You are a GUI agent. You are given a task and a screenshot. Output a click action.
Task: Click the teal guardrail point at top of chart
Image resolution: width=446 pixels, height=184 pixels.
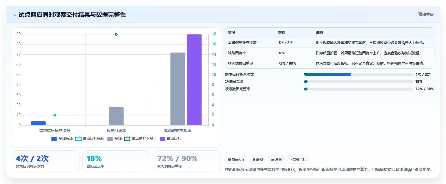(116, 34)
